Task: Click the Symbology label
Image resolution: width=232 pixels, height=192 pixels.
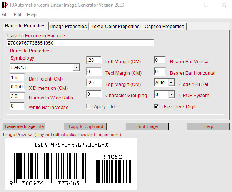Action: (x=22, y=58)
